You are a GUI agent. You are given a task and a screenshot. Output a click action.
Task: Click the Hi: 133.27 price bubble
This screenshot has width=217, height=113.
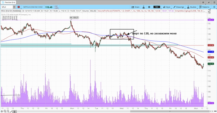[x=74, y=18]
